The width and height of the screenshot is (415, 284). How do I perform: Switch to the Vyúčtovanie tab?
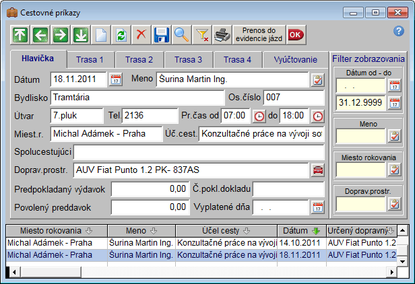295,60
